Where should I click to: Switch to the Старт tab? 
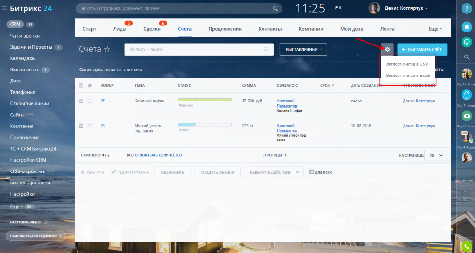click(x=90, y=29)
